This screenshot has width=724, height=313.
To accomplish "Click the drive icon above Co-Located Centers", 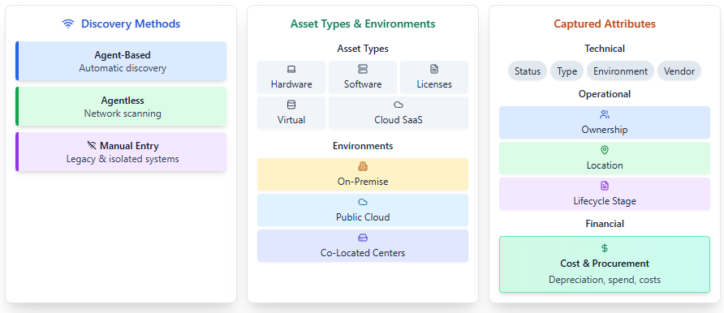I will [x=363, y=238].
